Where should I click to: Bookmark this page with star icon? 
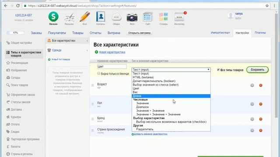267,6
